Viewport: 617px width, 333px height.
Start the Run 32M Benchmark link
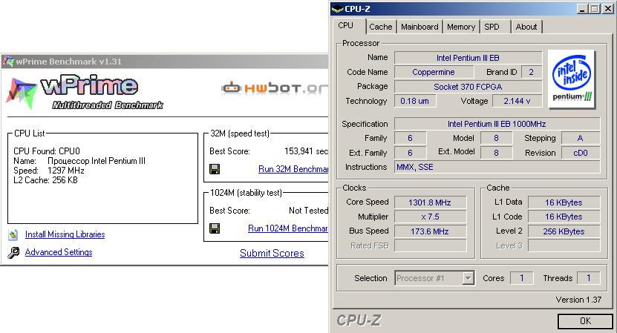pyautogui.click(x=293, y=169)
